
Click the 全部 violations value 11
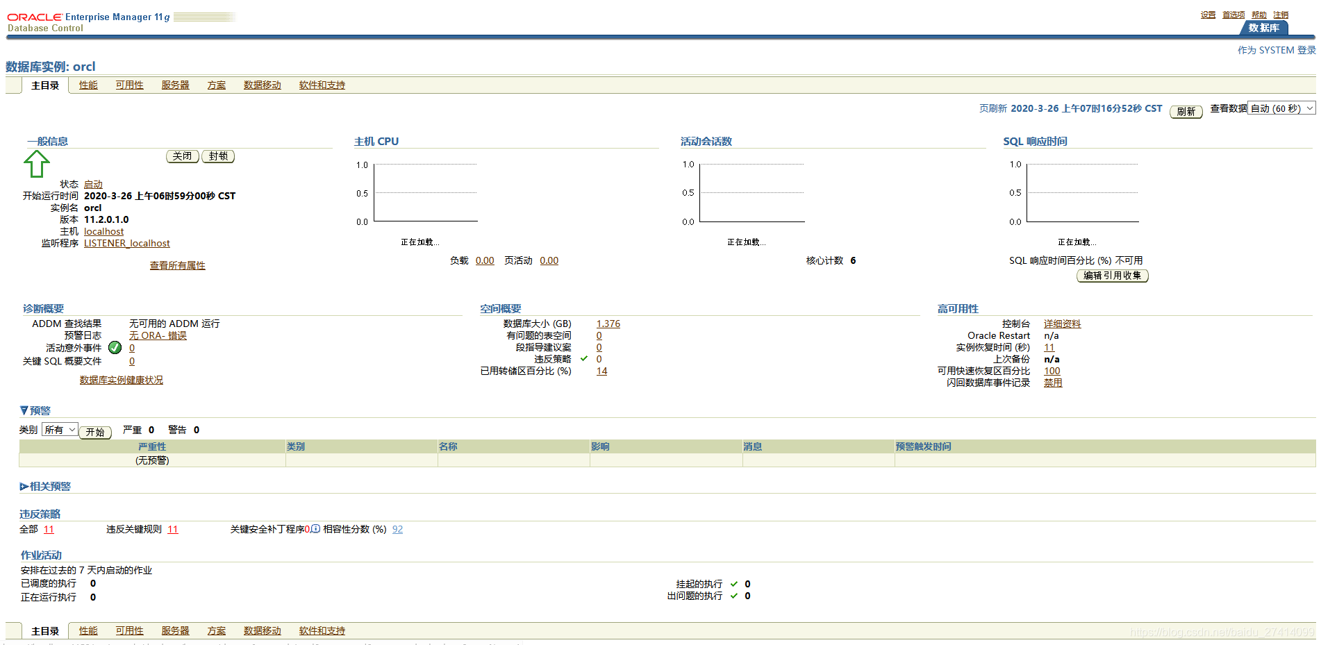pyautogui.click(x=49, y=529)
